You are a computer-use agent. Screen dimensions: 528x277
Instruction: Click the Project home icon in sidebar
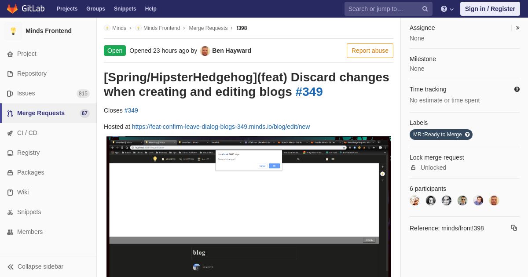tap(10, 54)
